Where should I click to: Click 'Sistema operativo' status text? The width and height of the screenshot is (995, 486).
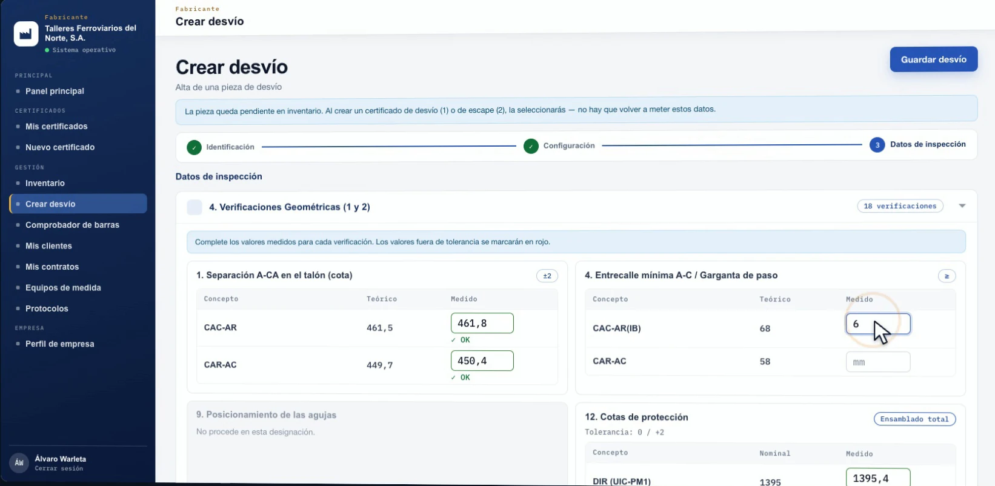(84, 50)
